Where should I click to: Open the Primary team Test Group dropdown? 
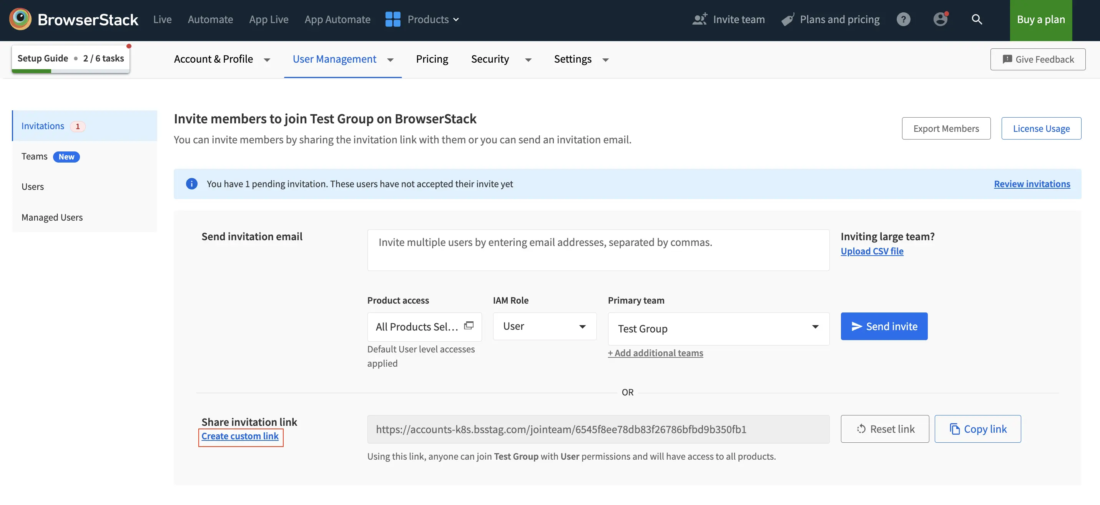tap(815, 328)
